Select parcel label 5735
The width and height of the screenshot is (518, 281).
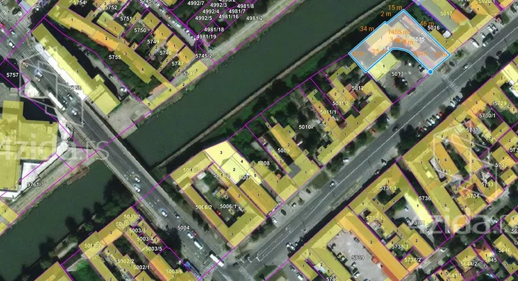pos(445,172)
